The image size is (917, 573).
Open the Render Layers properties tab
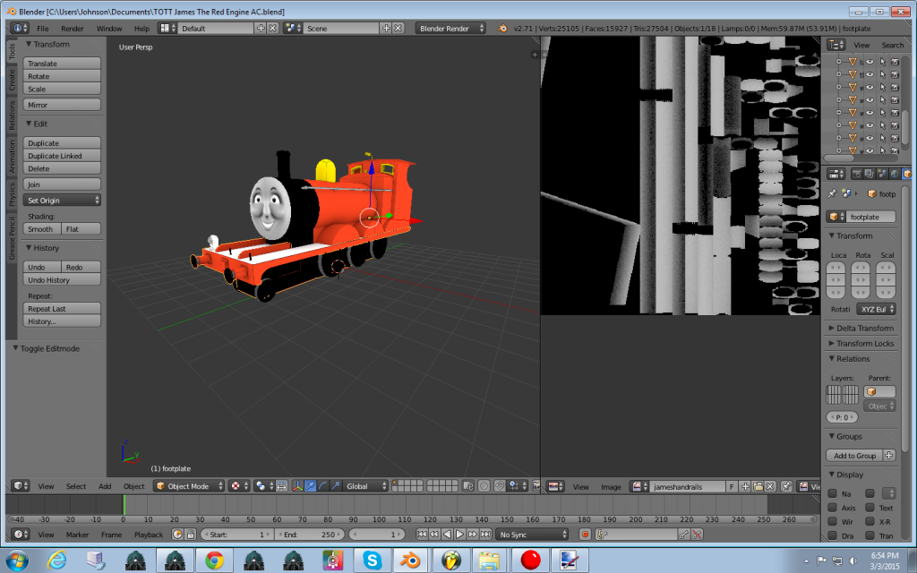869,174
